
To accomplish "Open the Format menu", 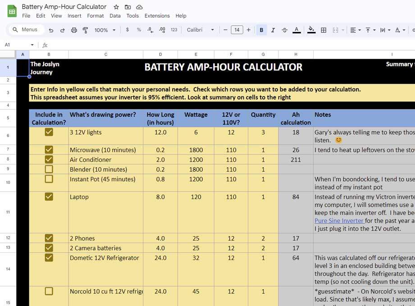I will coord(95,16).
